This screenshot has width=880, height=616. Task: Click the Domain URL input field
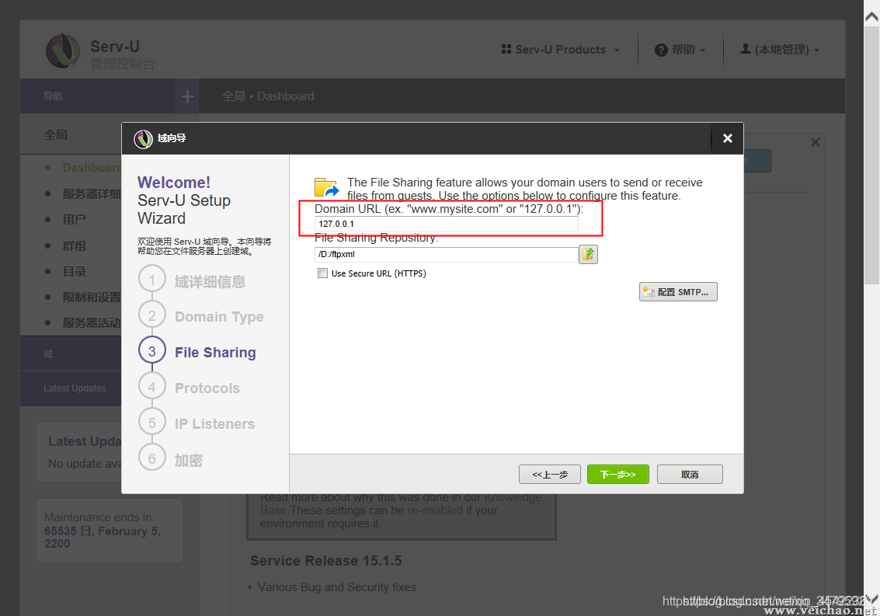(446, 224)
